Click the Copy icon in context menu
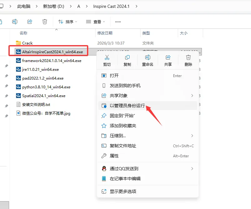Image resolution: width=251 pixels, height=209 pixels. (x=127, y=57)
